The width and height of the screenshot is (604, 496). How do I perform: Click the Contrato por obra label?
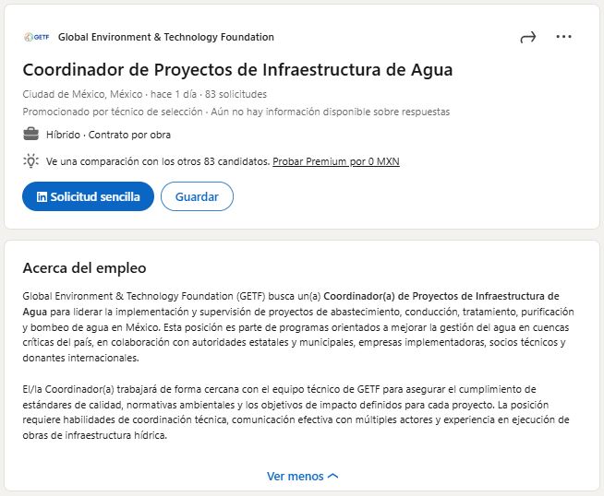(129, 135)
